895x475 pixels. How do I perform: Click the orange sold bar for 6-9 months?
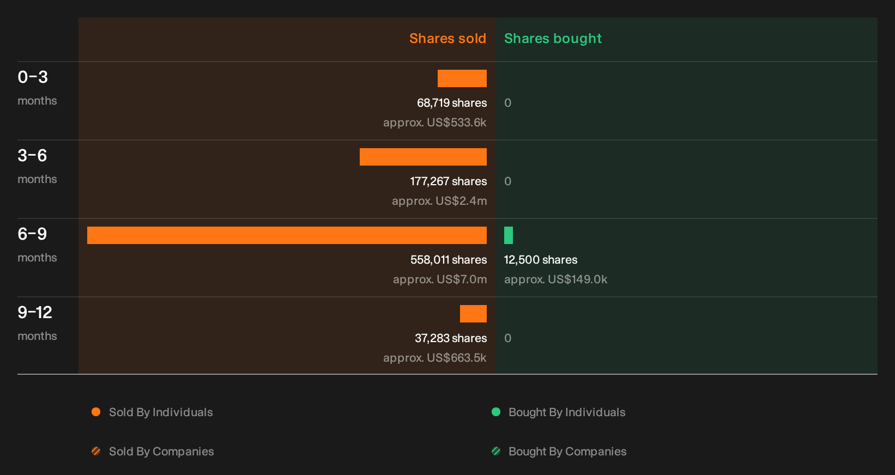click(x=287, y=235)
